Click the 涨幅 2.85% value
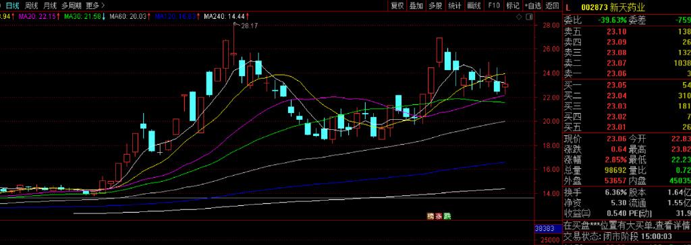The width and height of the screenshot is (691, 245). (615, 160)
